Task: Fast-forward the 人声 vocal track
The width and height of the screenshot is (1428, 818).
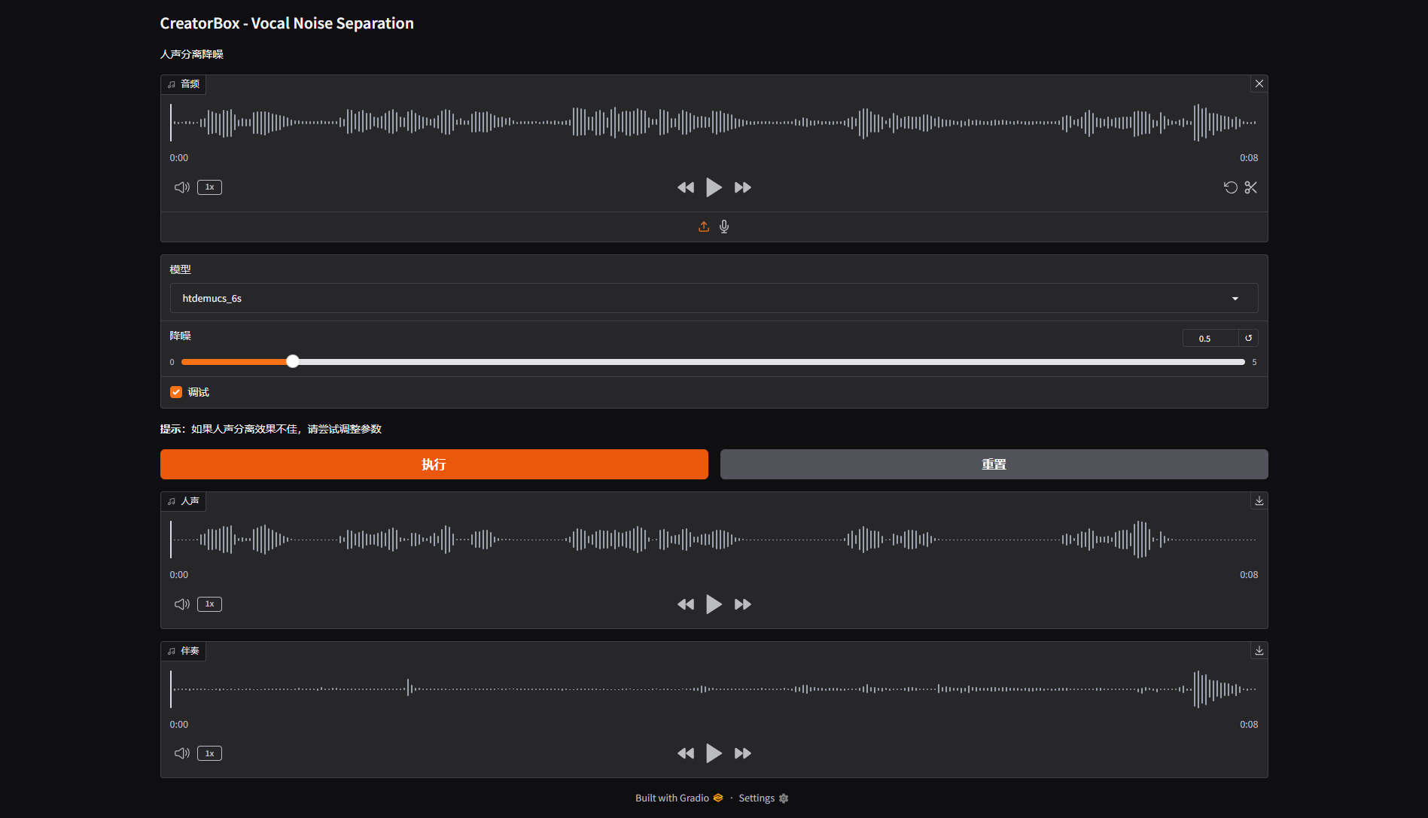Action: point(743,604)
